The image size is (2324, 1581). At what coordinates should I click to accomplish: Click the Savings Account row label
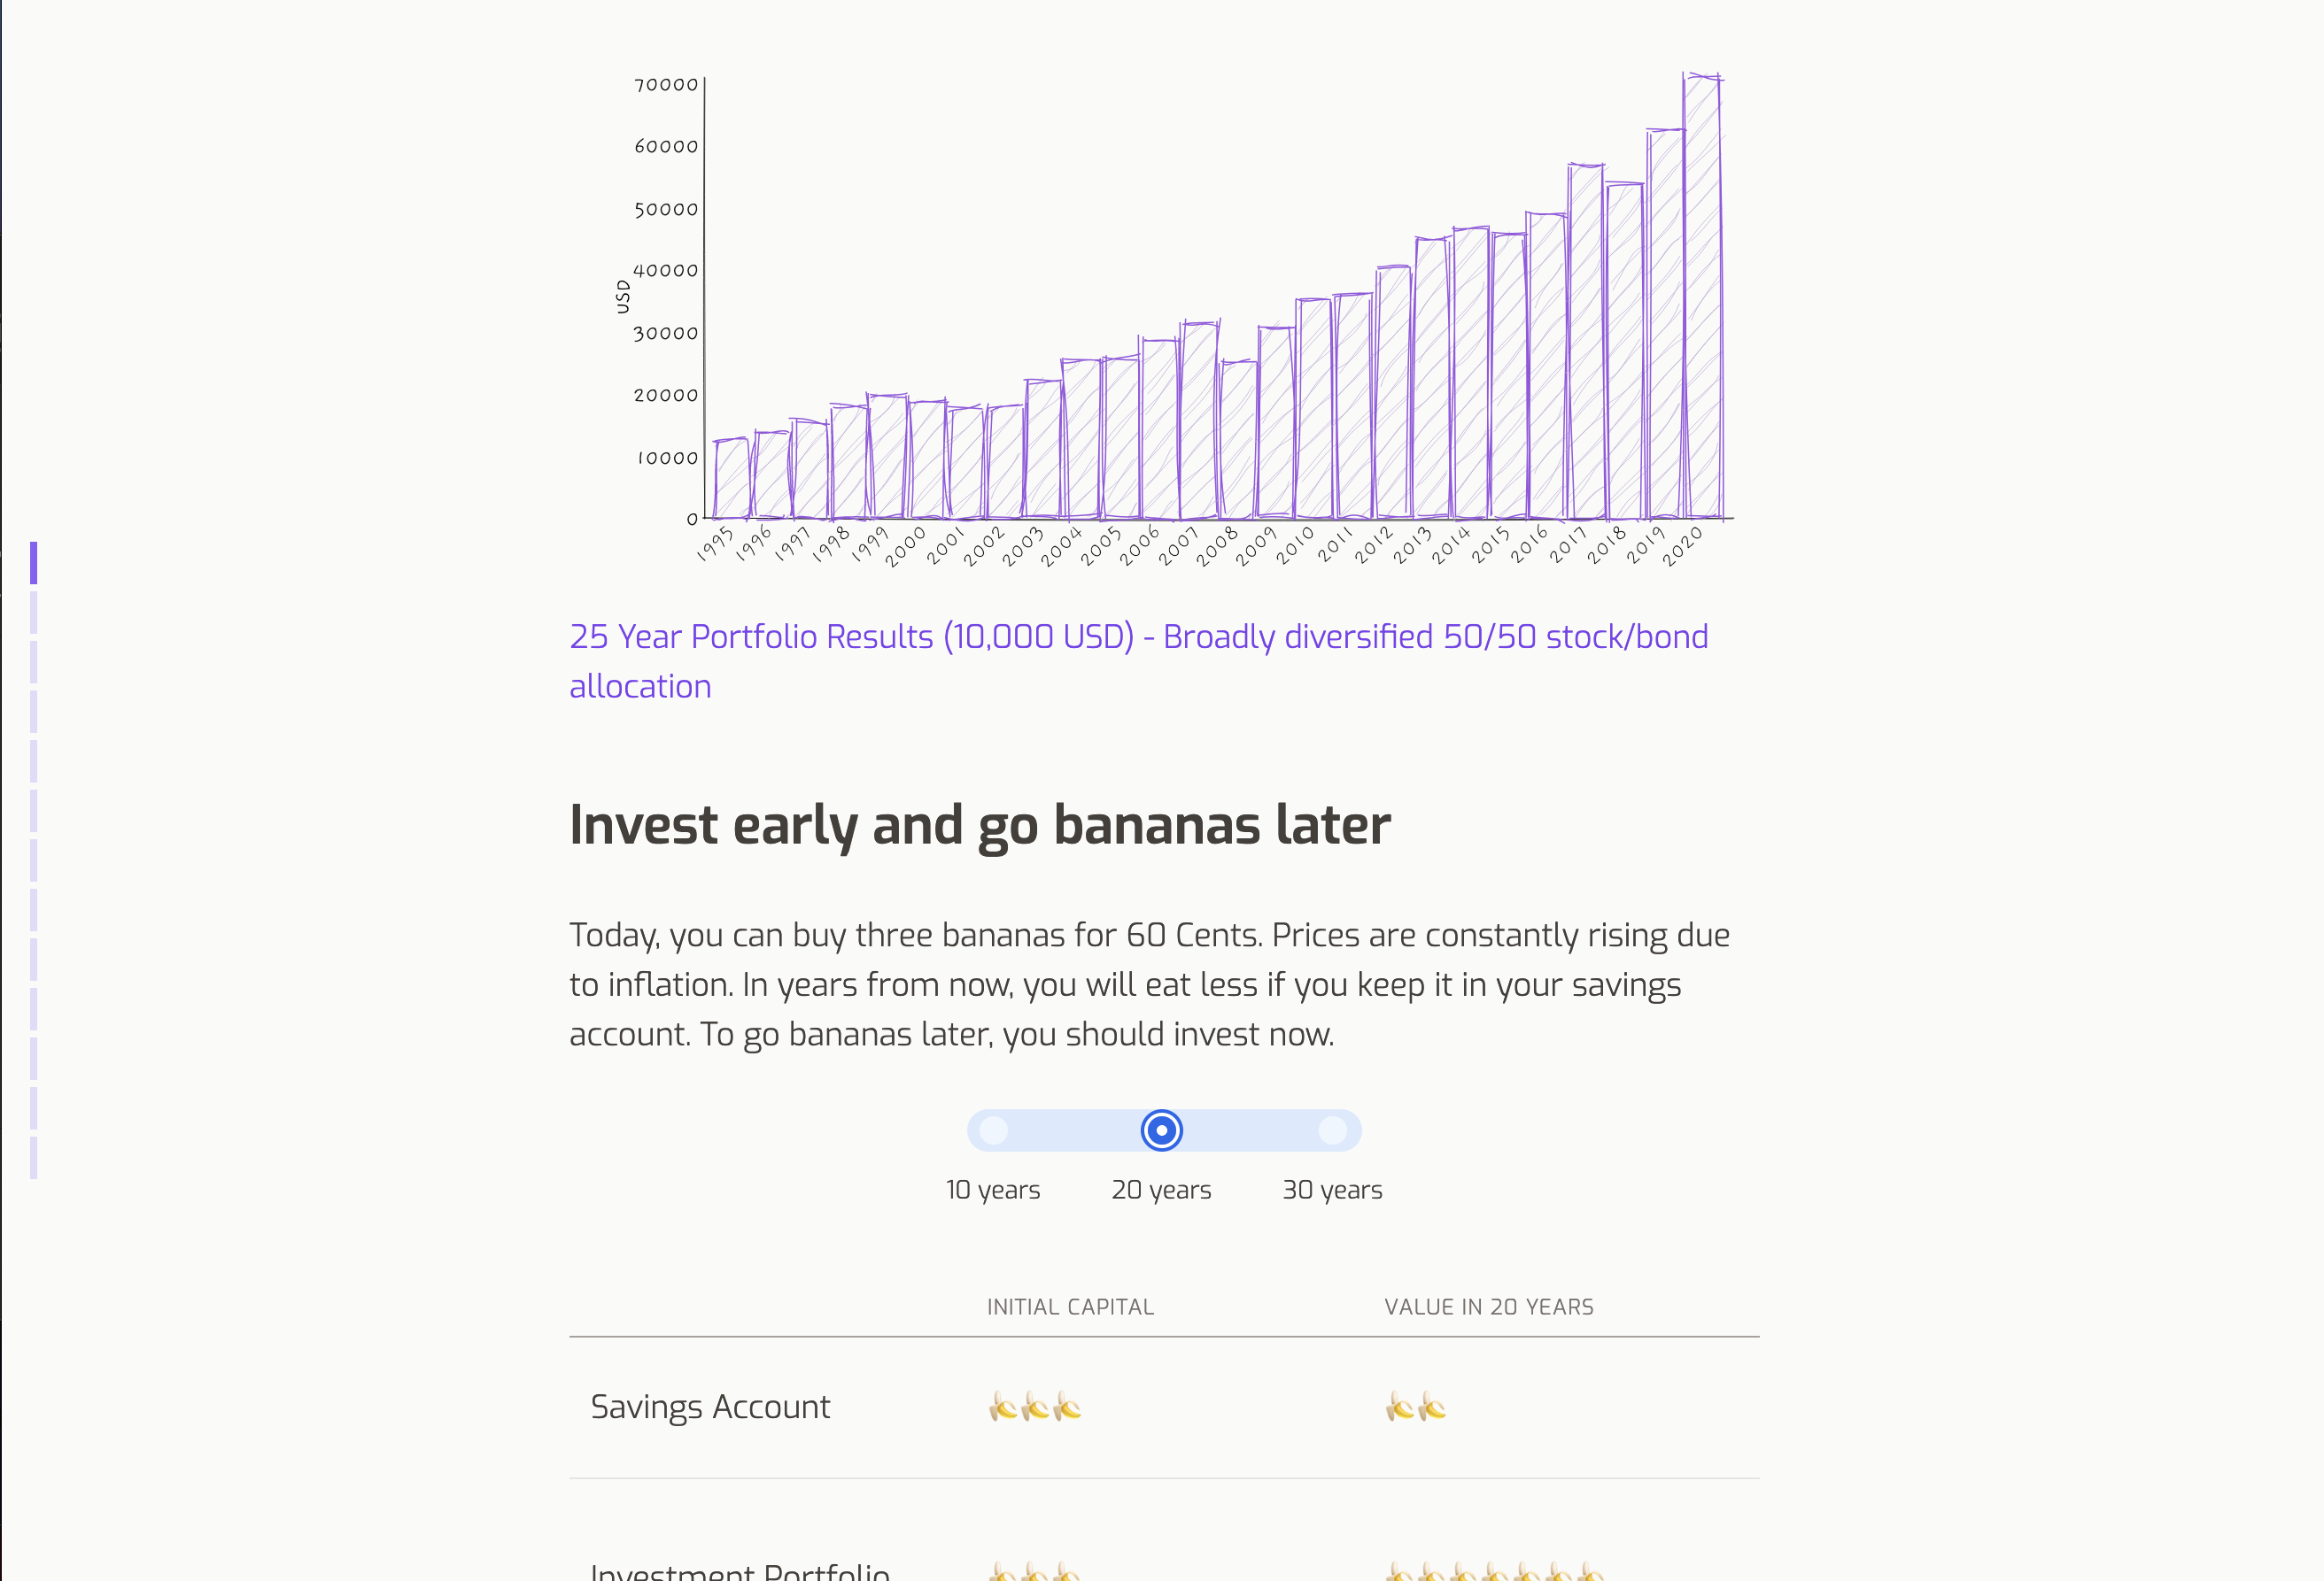pyautogui.click(x=710, y=1407)
